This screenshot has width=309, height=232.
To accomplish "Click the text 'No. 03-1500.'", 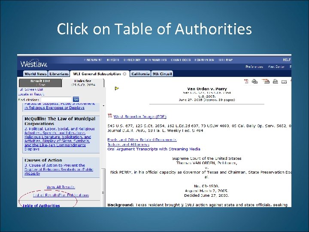I will [206, 186].
